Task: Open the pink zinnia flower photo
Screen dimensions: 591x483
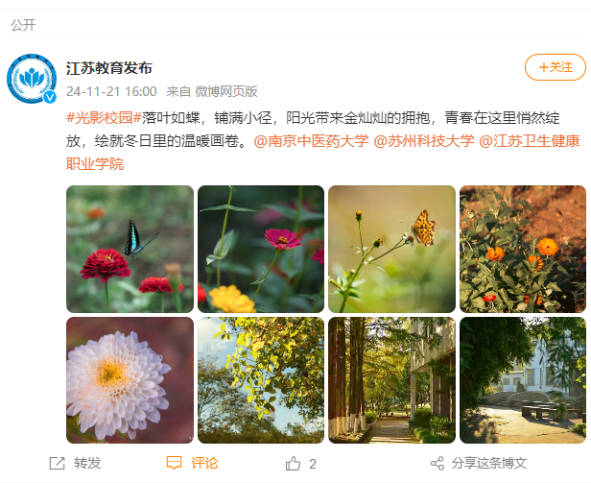Action: pos(261,249)
